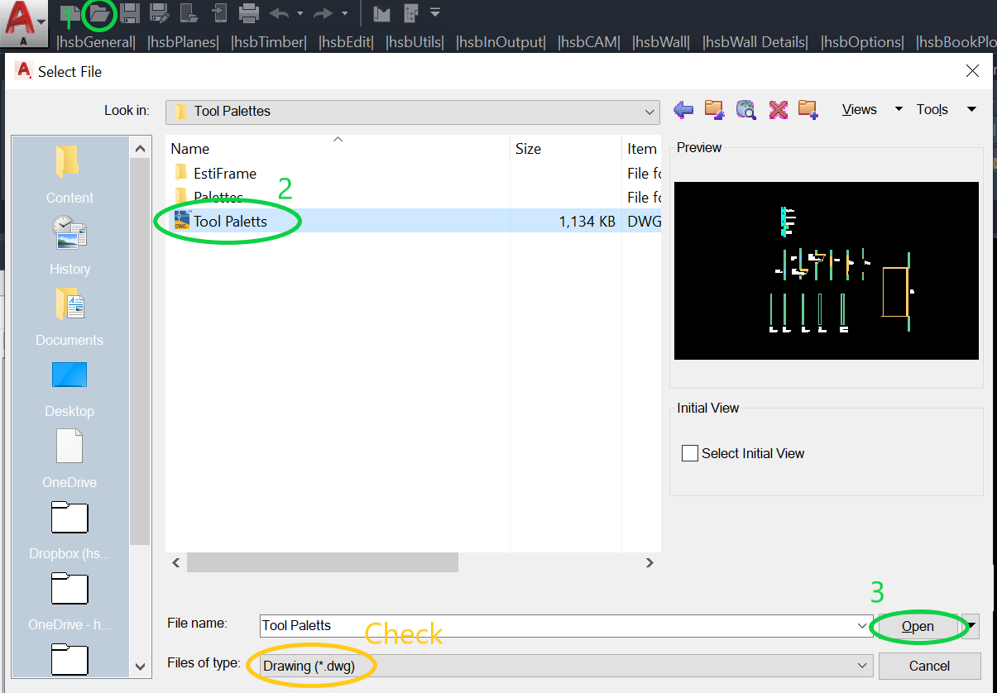Open the Undo history dropdown arrow
This screenshot has width=997, height=693.
tap(300, 13)
